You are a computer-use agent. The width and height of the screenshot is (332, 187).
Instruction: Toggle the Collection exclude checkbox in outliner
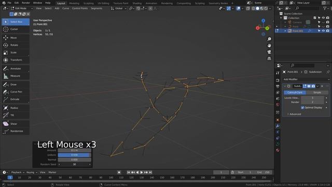[x=315, y=18]
